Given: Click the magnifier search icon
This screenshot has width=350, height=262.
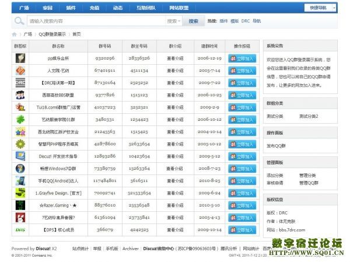Looking at the screenshot, I should coord(19,21).
